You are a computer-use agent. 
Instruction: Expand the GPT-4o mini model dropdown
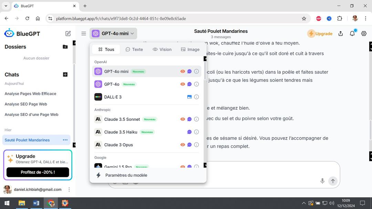click(113, 34)
